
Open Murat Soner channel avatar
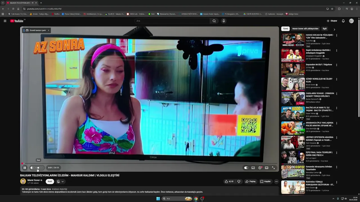coord(23,181)
